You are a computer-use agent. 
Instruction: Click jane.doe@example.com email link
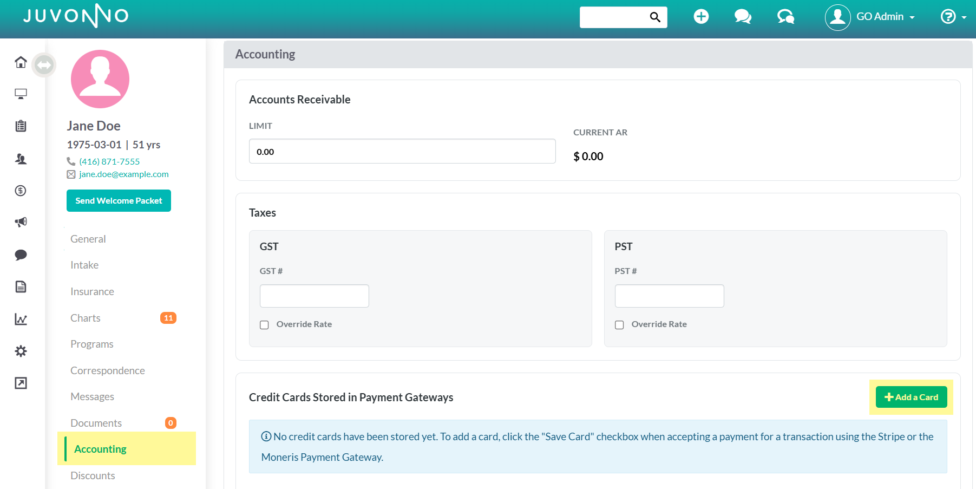(124, 174)
